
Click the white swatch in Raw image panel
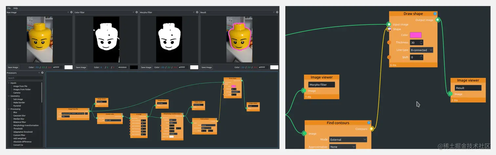click(x=69, y=67)
